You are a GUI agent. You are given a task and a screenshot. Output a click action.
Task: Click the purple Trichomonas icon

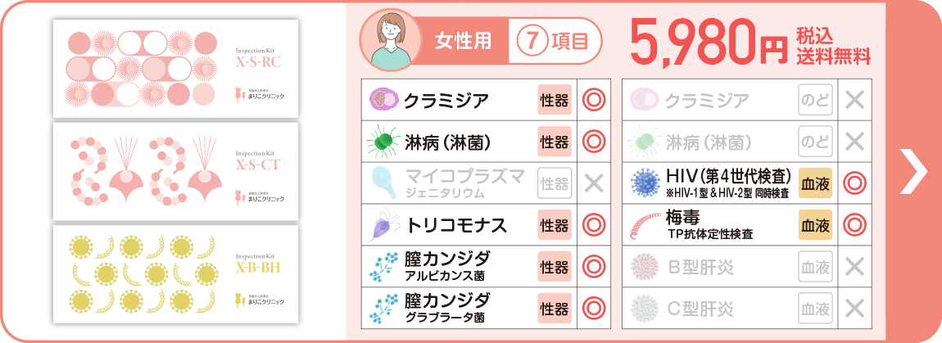pyautogui.click(x=382, y=225)
